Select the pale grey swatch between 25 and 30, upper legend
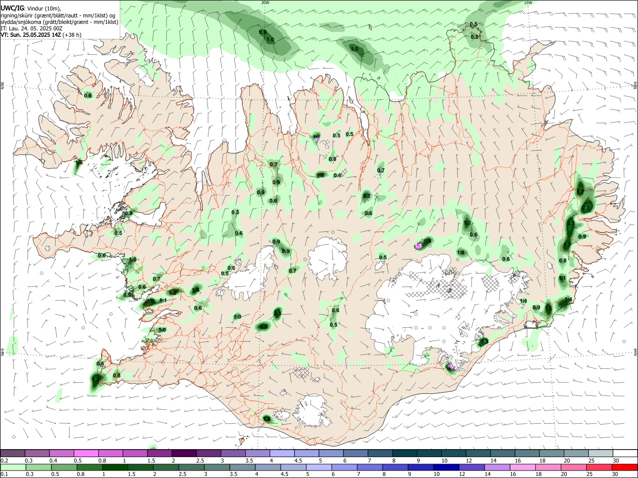The image size is (638, 478). pos(601,454)
